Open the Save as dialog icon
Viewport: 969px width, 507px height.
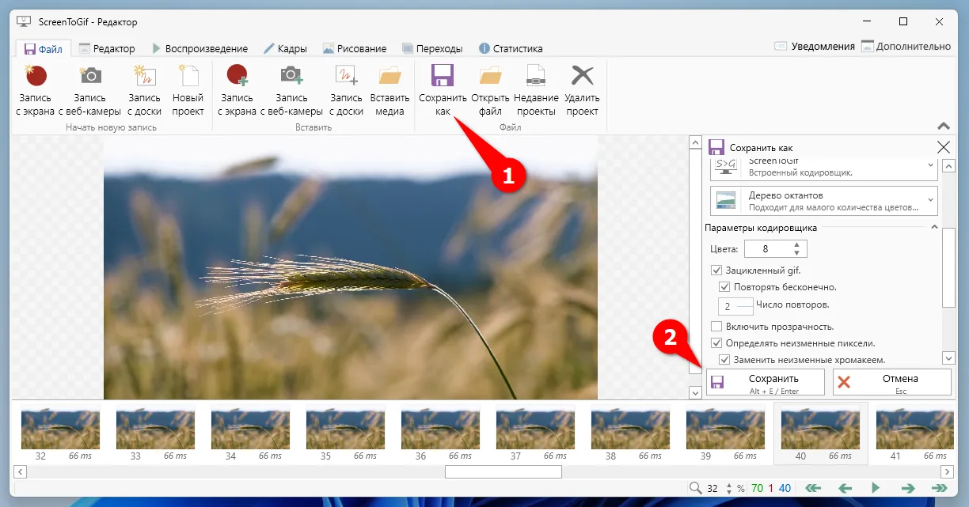click(443, 76)
